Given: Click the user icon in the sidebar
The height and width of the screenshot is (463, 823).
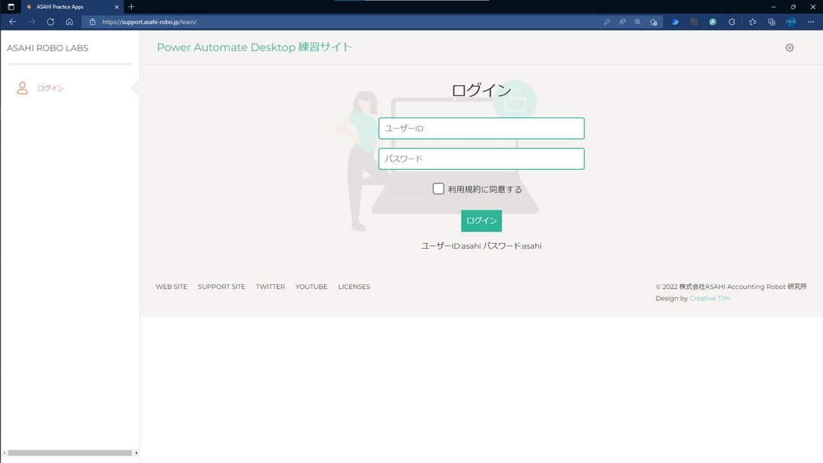Looking at the screenshot, I should pyautogui.click(x=23, y=88).
